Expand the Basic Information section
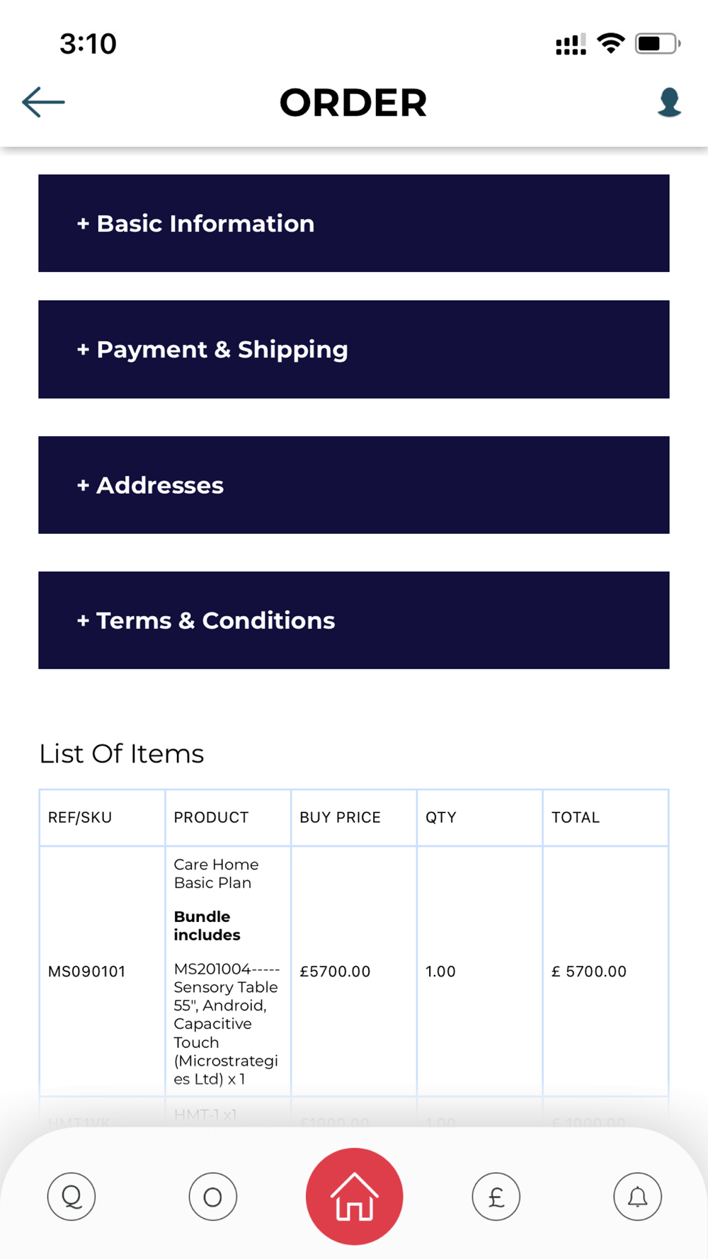708x1259 pixels. 354,223
